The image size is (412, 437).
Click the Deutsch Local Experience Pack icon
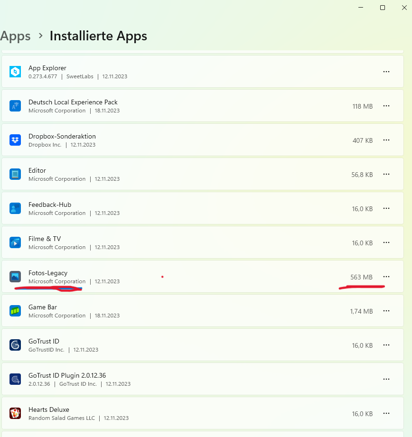(15, 106)
